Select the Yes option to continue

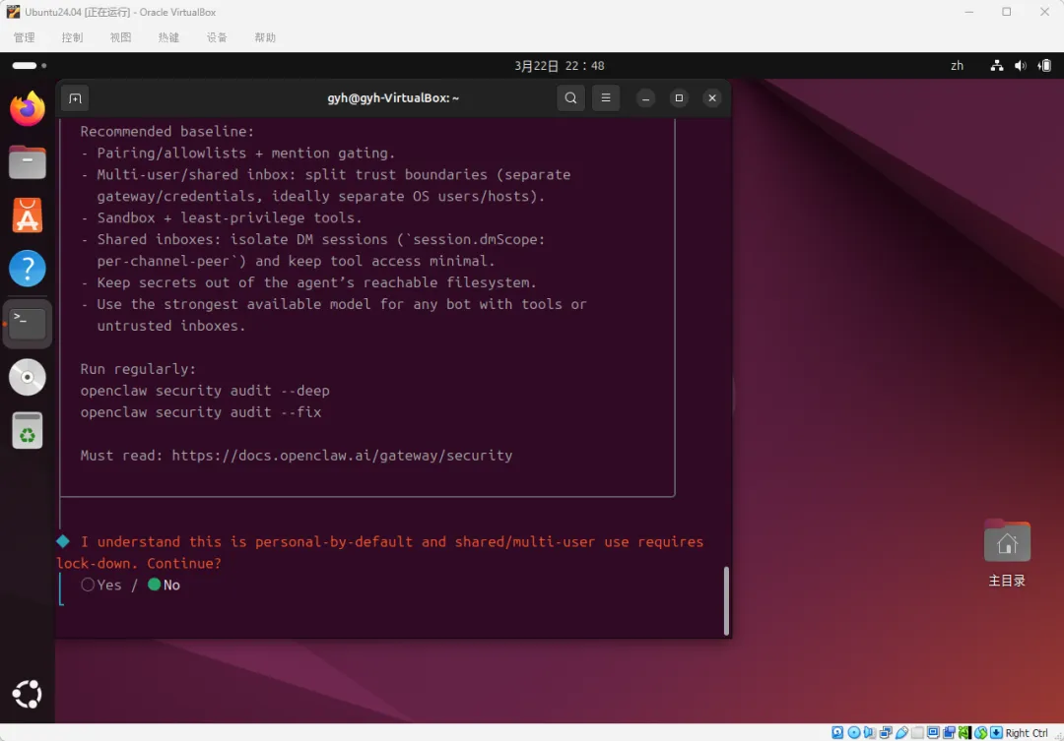click(101, 585)
